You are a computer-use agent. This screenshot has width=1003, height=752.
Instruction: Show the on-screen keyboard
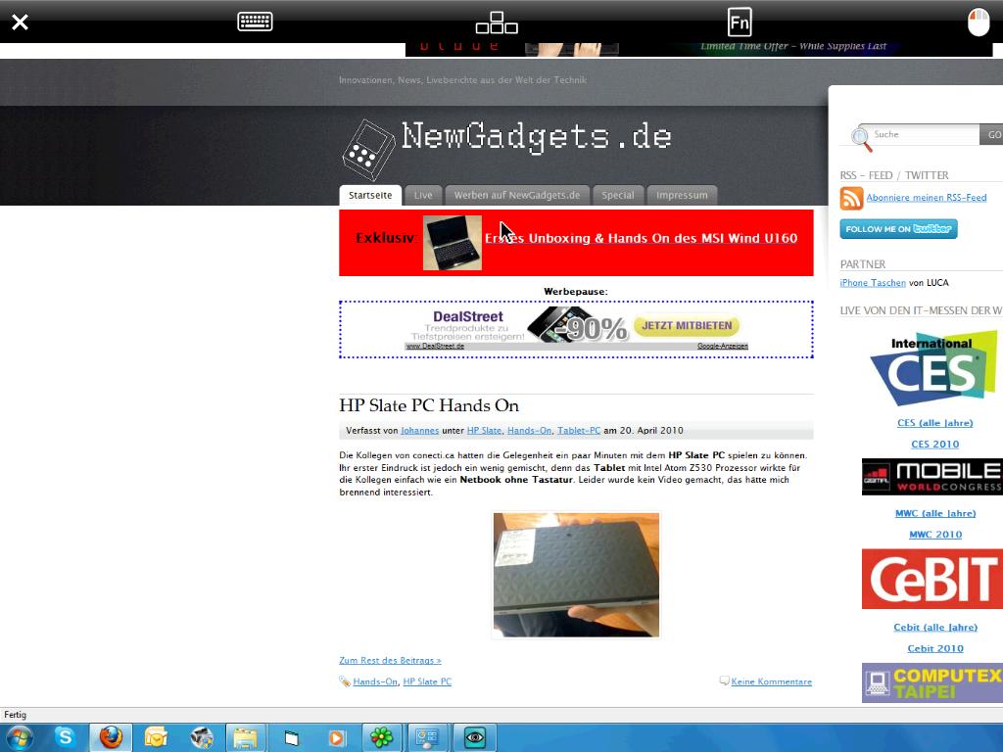coord(255,22)
